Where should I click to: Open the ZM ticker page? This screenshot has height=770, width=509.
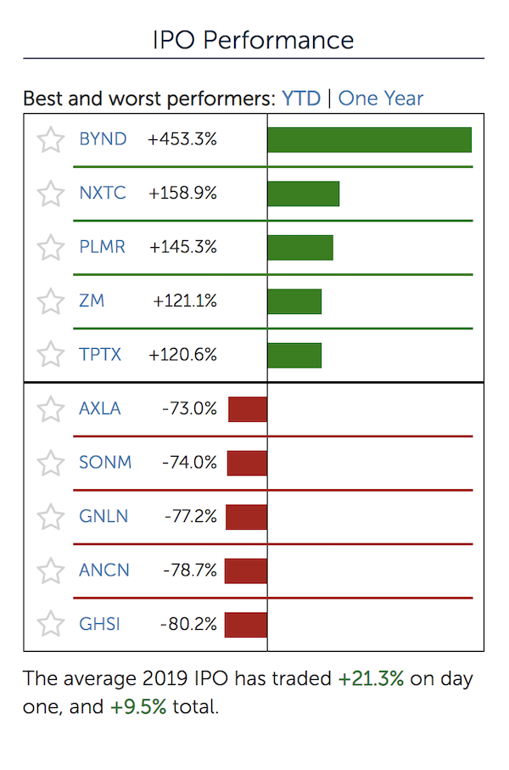(92, 300)
